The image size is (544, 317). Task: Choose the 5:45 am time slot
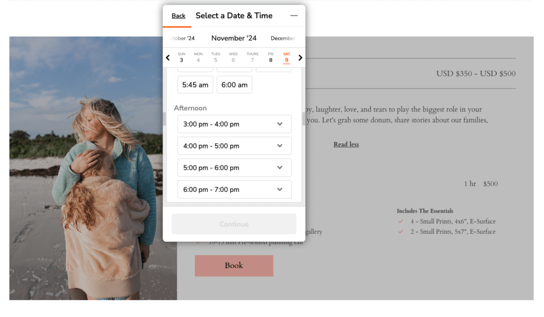[195, 85]
